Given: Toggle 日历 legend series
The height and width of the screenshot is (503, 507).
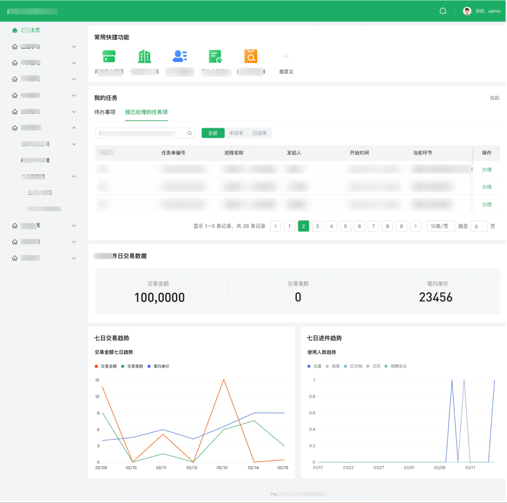Looking at the screenshot, I should [x=373, y=366].
